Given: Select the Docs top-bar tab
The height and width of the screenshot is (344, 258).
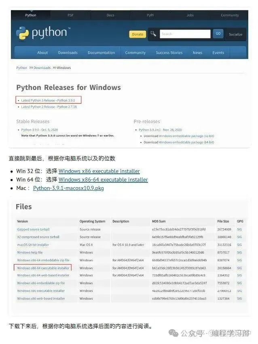Looking at the screenshot, I should point(110,15).
